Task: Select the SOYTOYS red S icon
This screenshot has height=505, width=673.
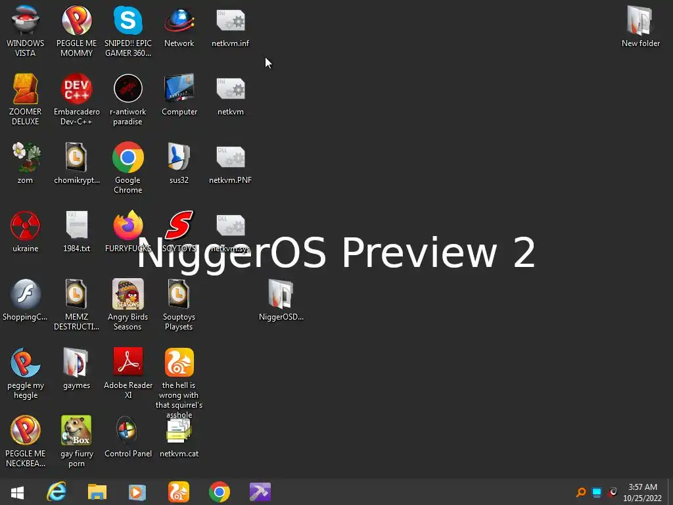Action: click(x=179, y=231)
